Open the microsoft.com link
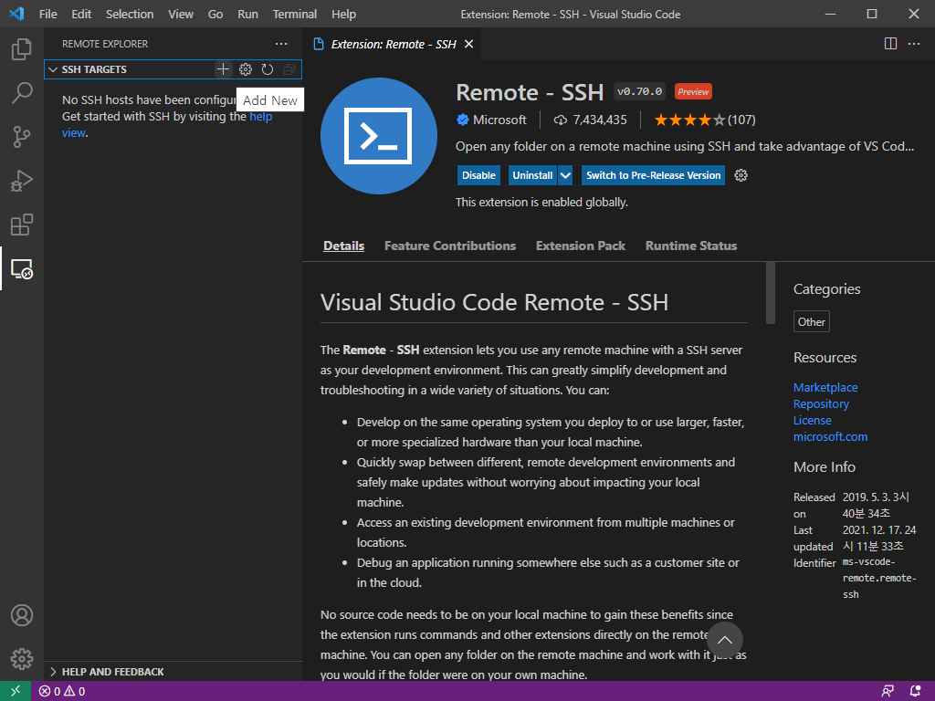935x701 pixels. coord(830,436)
